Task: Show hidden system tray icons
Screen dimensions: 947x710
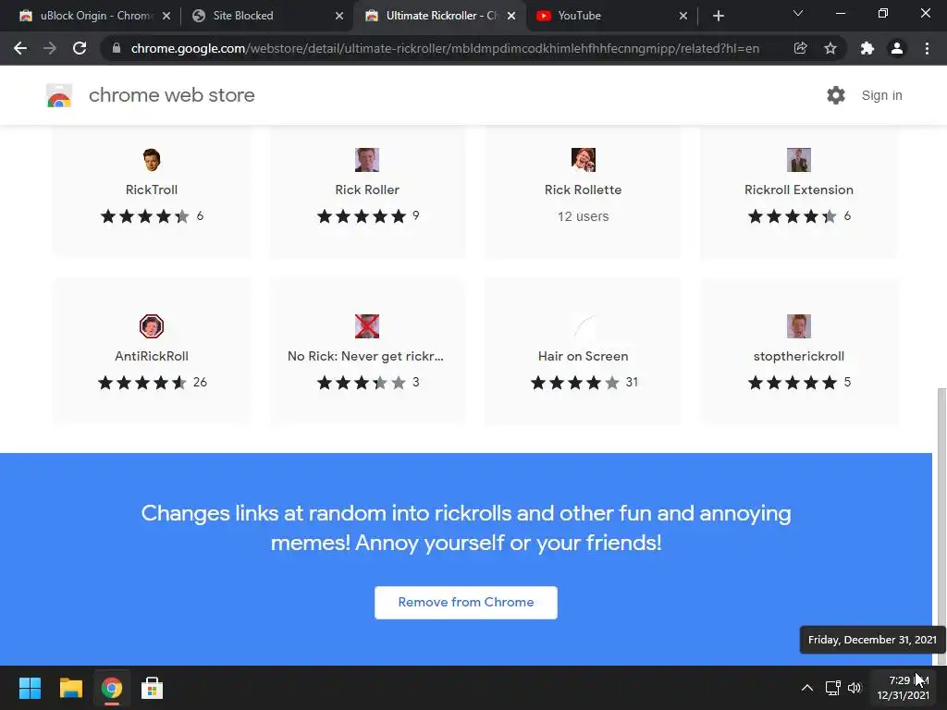Action: pyautogui.click(x=806, y=688)
